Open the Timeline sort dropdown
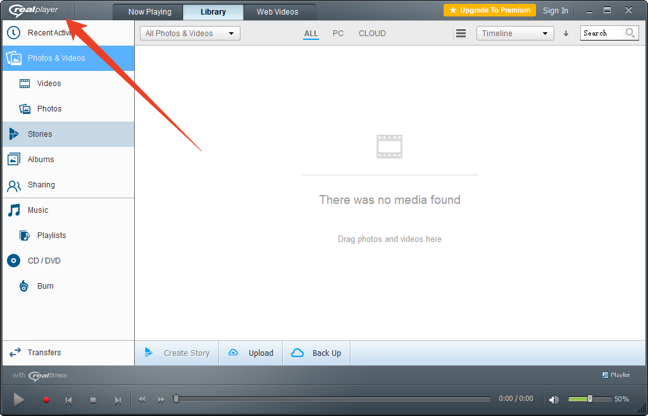Screen dimensions: 648x416 coord(514,34)
